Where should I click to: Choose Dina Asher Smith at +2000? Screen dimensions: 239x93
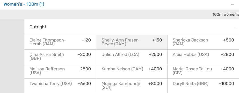(x=60, y=57)
